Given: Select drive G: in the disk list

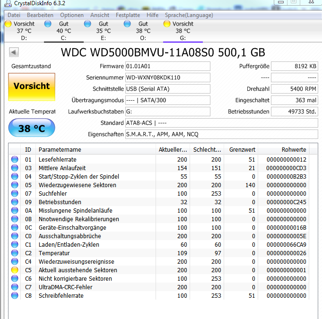Looking at the screenshot, I should (183, 31).
